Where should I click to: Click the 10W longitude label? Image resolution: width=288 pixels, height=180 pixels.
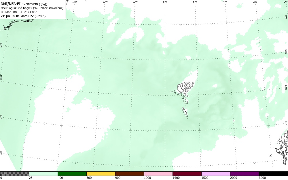[135, 2]
